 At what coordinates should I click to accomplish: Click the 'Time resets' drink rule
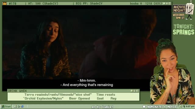pyautogui.click(x=106, y=95)
